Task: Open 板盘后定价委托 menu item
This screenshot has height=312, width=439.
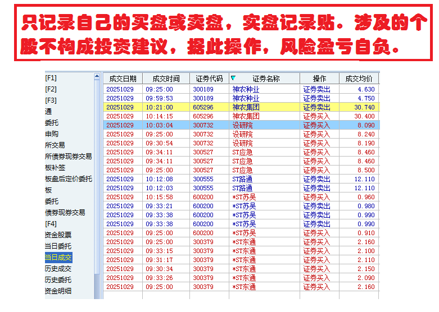Action: tap(69, 178)
